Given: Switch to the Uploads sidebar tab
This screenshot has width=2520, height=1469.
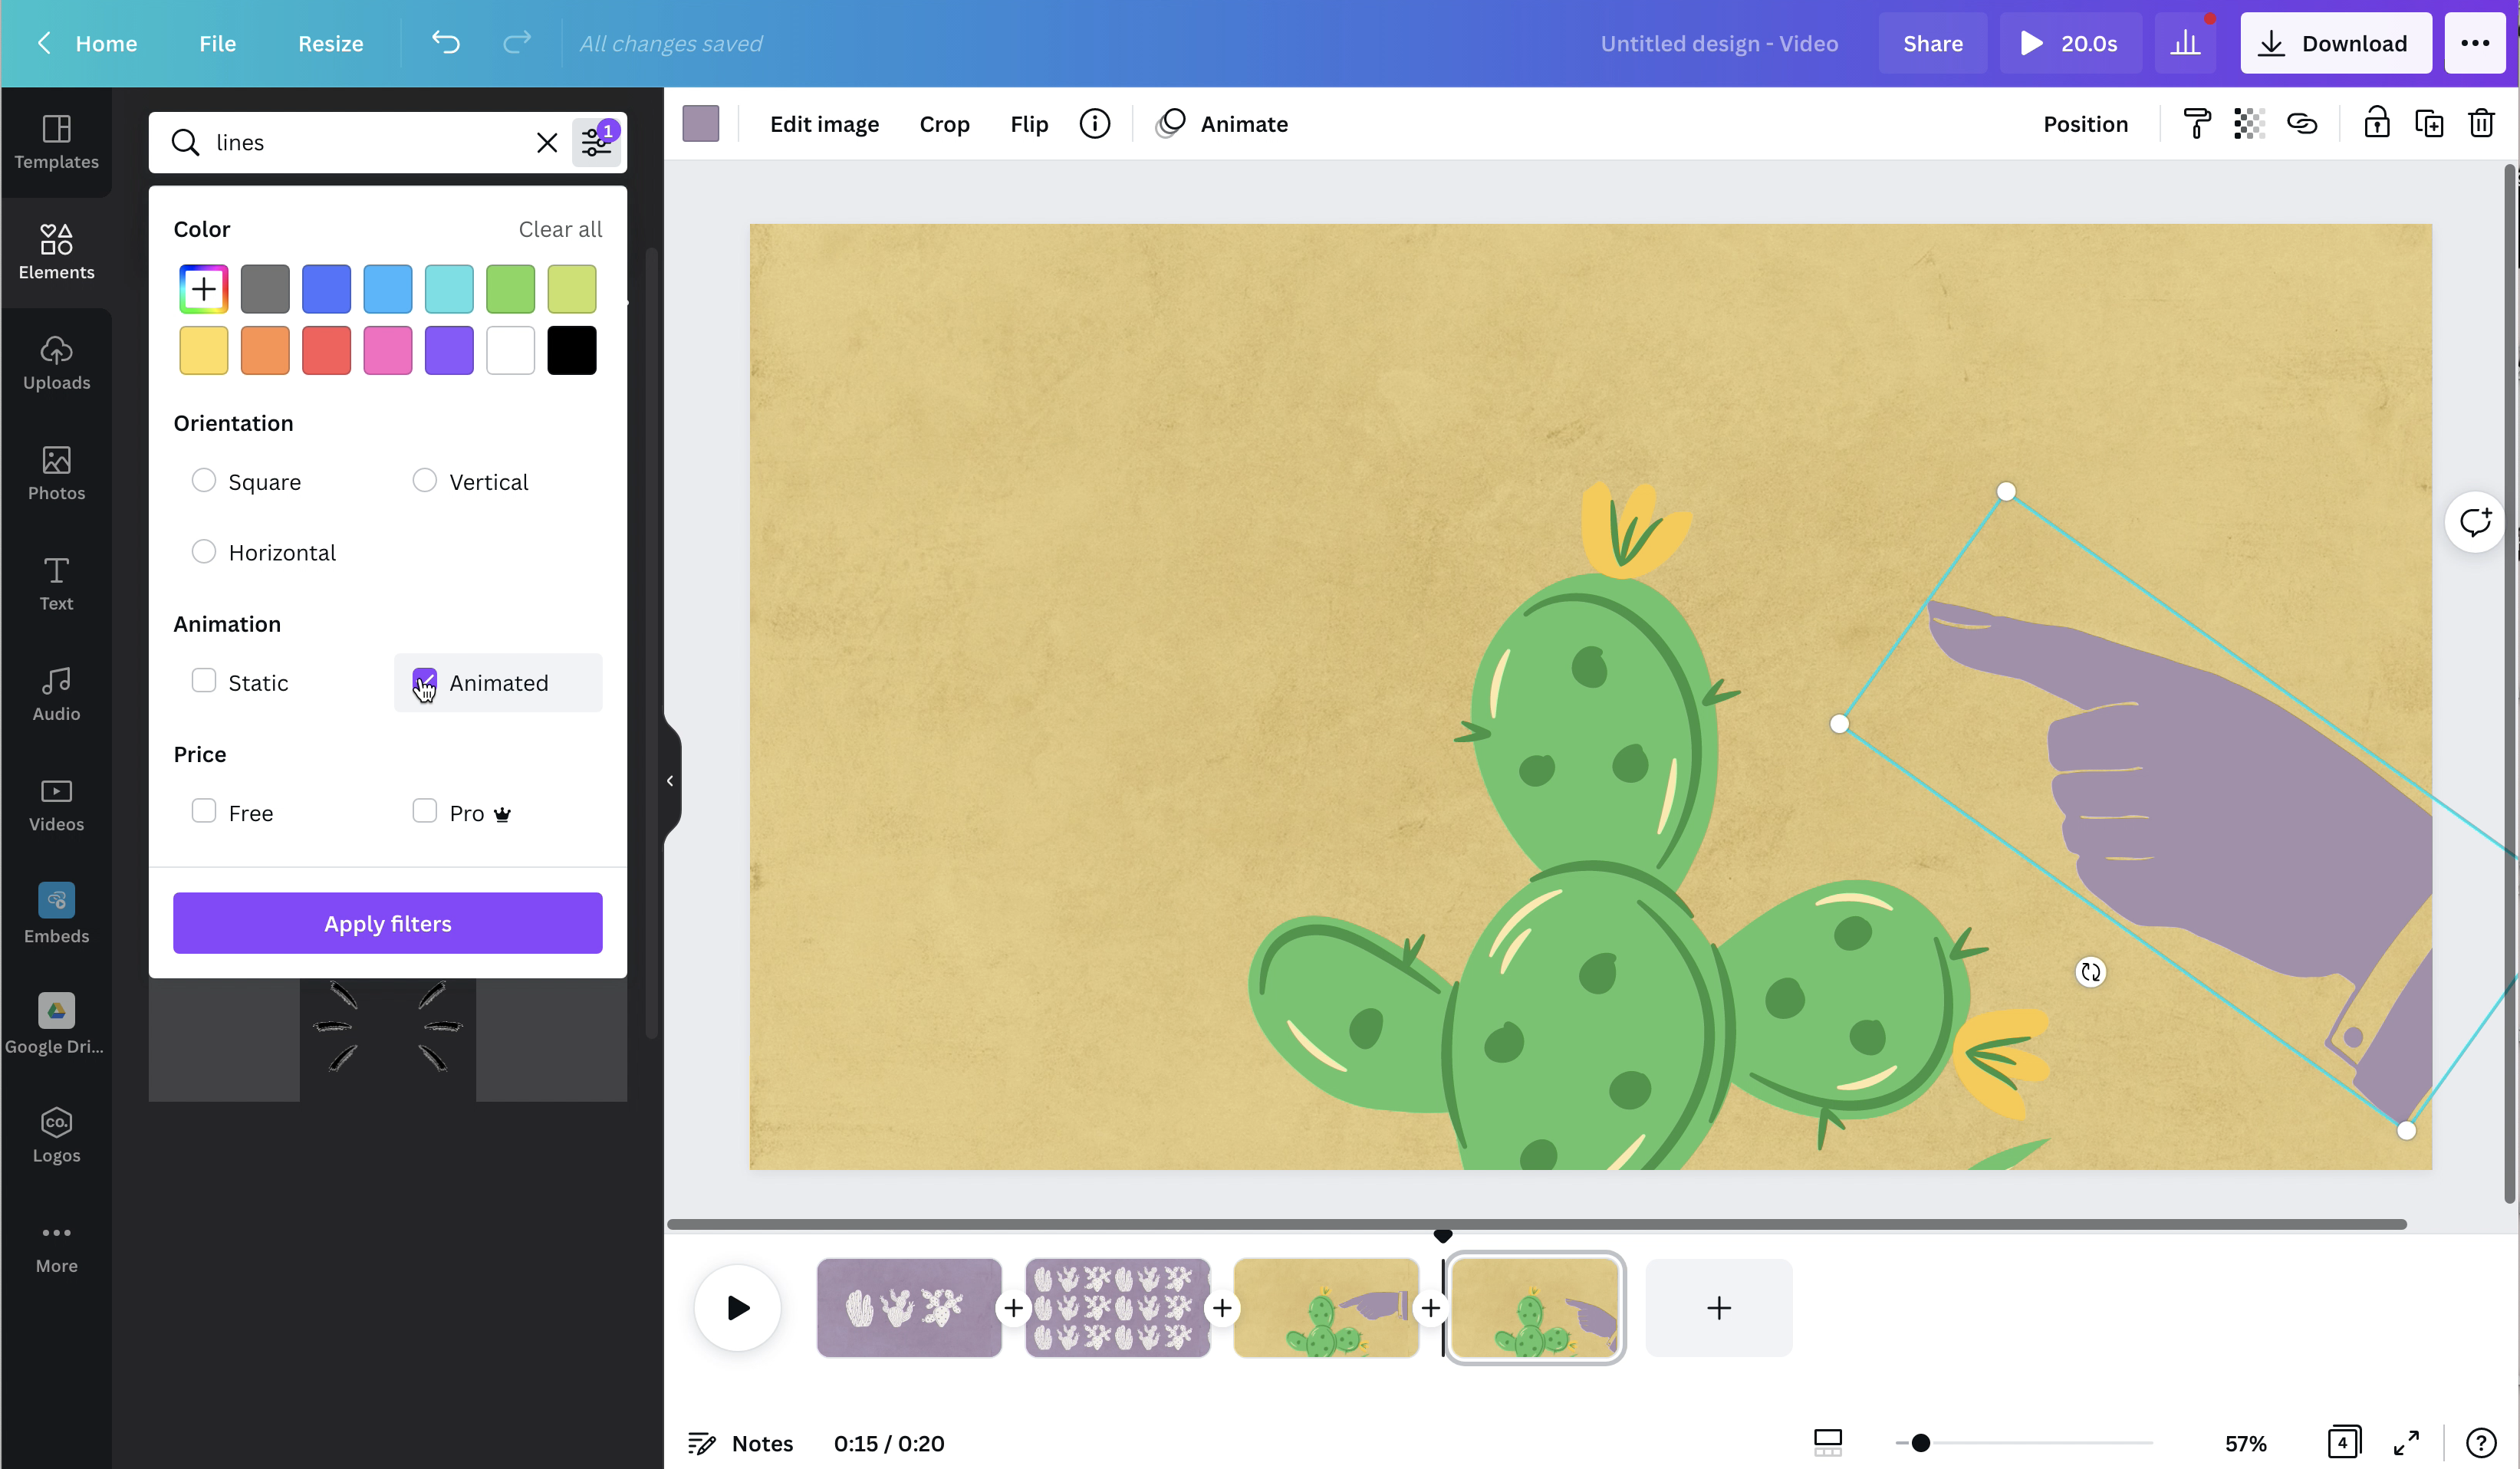Looking at the screenshot, I should click(x=56, y=362).
